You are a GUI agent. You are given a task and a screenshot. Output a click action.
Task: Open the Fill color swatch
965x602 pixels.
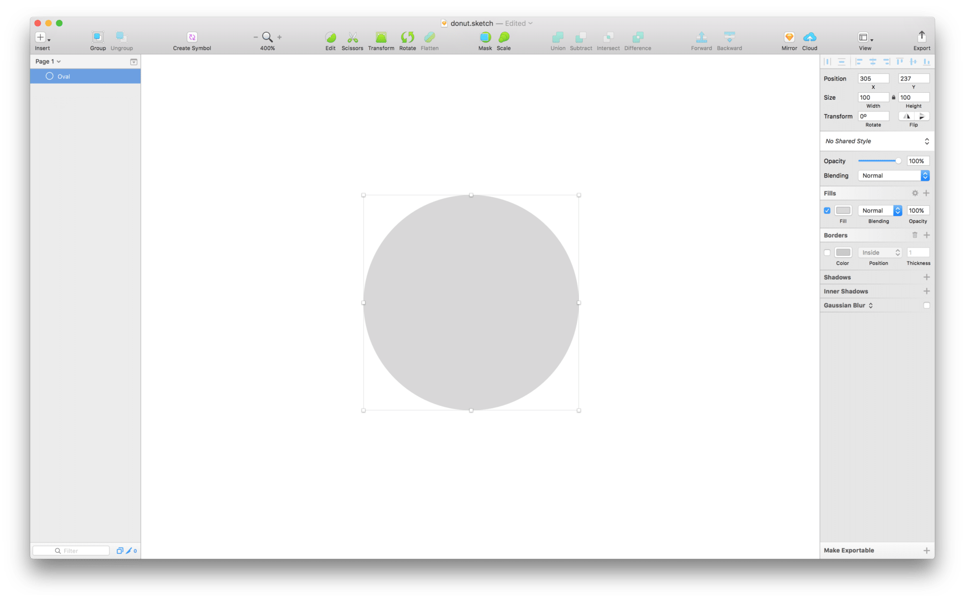[843, 211]
